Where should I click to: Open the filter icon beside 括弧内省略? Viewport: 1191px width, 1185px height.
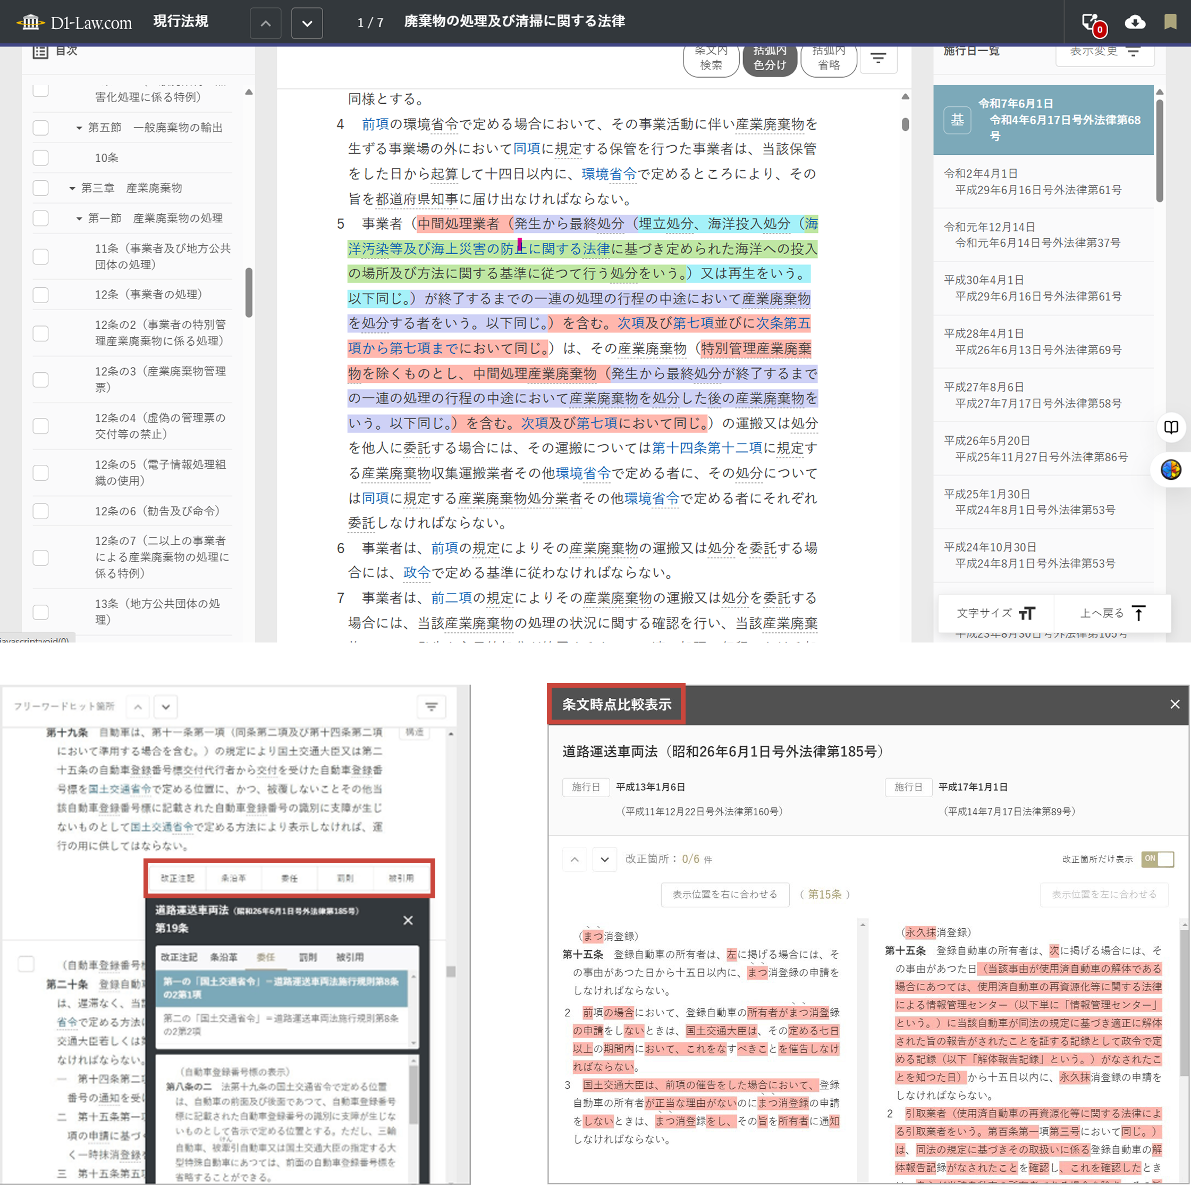coord(878,59)
